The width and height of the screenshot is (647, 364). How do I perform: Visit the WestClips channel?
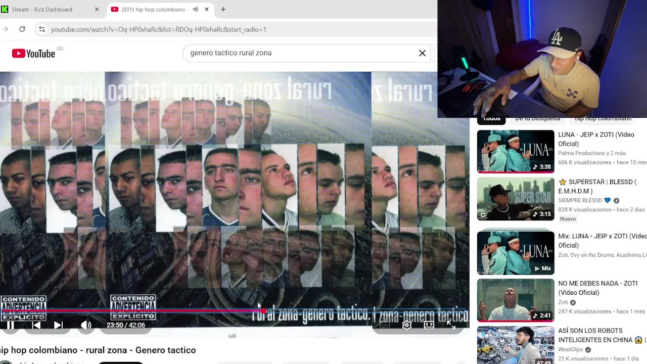(571, 349)
